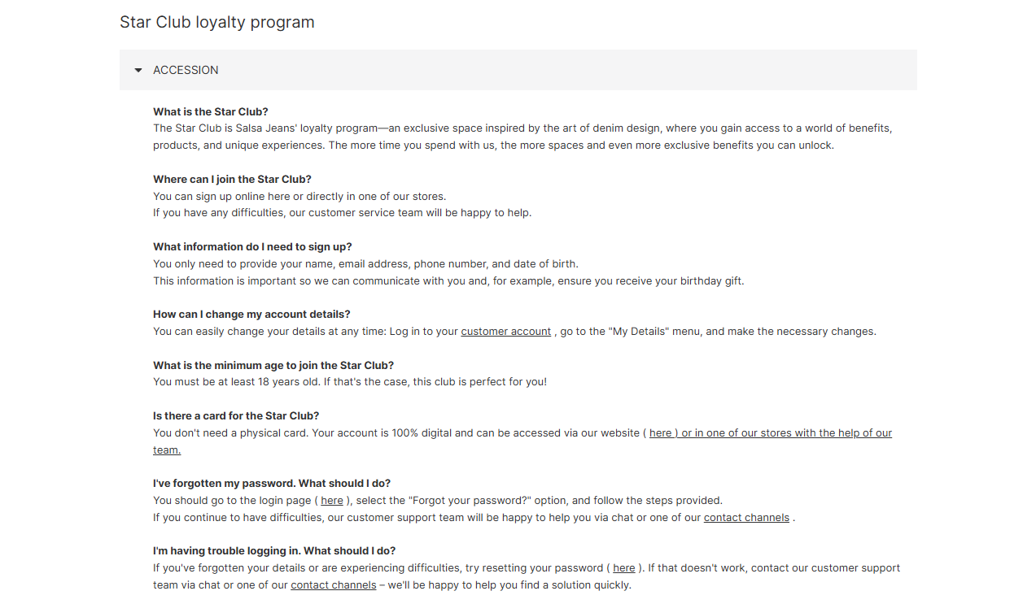Click "here" link for resetting your password
The height and width of the screenshot is (604, 1036).
(624, 568)
